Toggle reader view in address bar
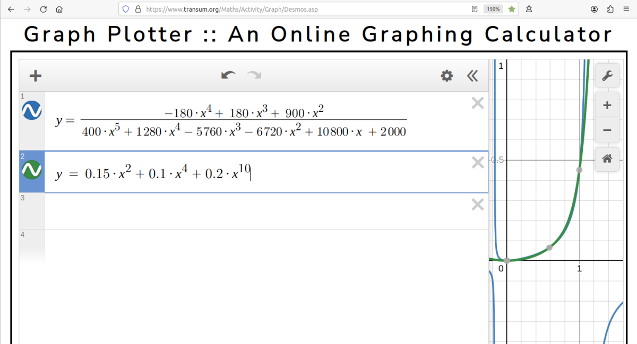The image size is (637, 344). [x=475, y=9]
